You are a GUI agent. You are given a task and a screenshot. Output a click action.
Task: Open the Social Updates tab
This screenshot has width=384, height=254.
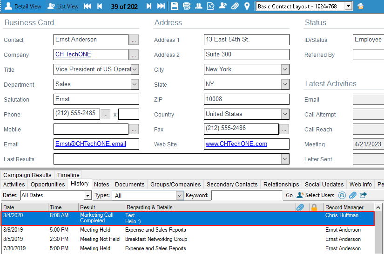pos(324,185)
